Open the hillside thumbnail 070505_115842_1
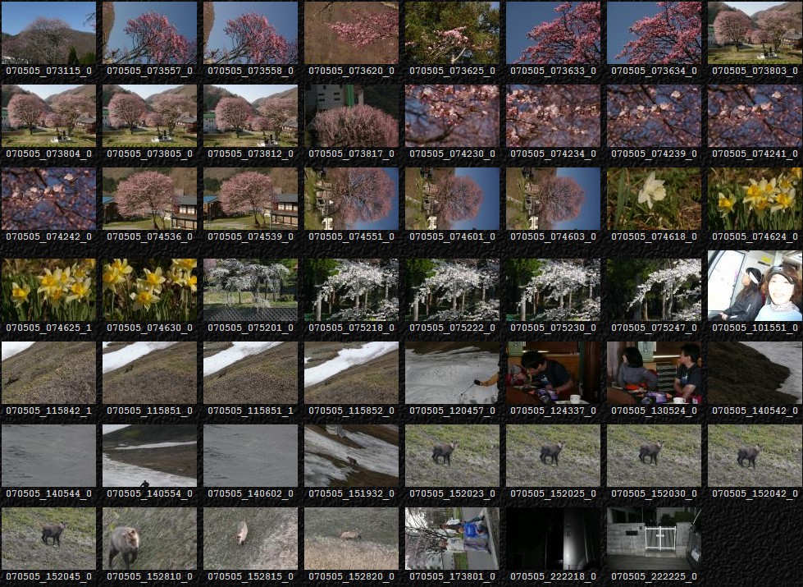Image resolution: width=803 pixels, height=587 pixels. tap(48, 373)
